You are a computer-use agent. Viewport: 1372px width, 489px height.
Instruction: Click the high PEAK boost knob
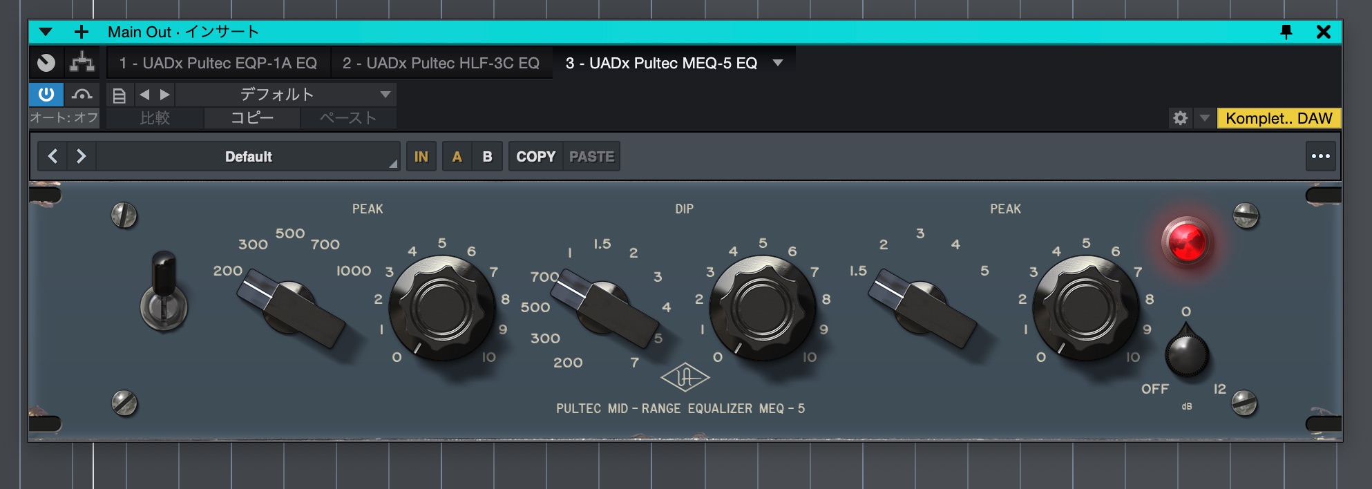tap(1086, 308)
